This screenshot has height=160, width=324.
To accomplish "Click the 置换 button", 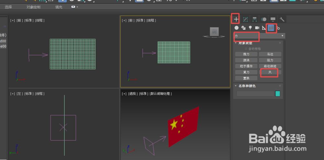I will [246, 78].
